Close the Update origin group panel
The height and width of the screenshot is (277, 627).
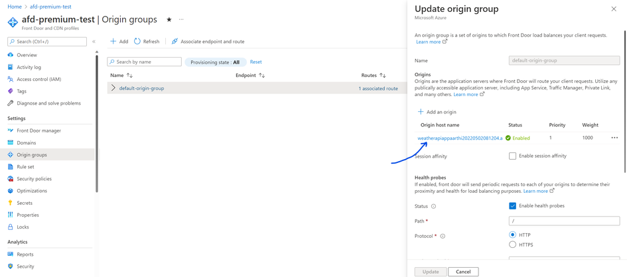614,9
